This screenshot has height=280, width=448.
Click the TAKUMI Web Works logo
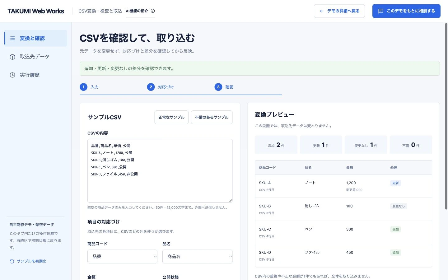click(36, 11)
